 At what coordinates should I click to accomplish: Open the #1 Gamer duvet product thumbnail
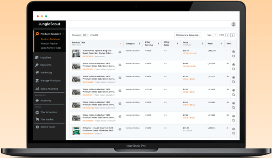click(x=76, y=131)
